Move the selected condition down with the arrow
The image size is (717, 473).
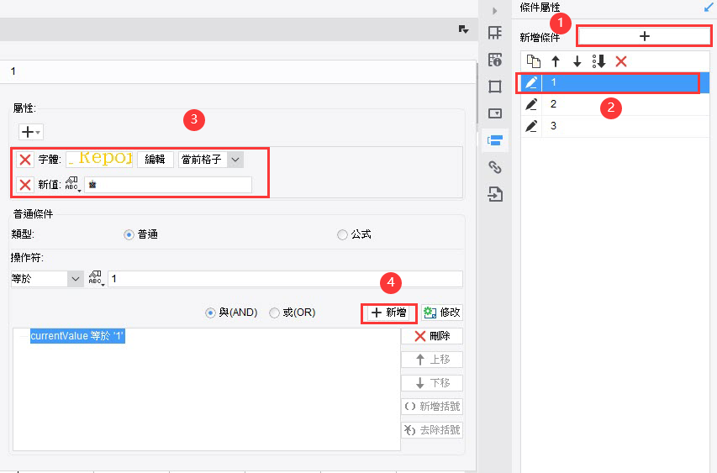click(x=577, y=61)
